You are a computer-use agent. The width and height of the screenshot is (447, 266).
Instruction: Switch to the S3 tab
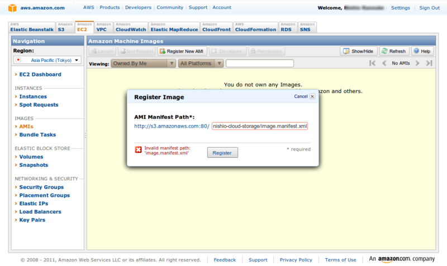coord(65,27)
